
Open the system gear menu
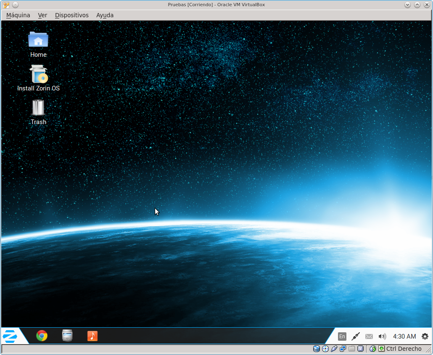(425, 336)
